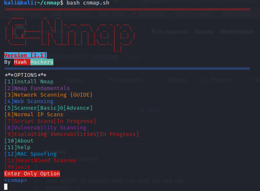260x191 pixels.
Task: Click GitHub octocat logo in background browser
Action: [20, 32]
